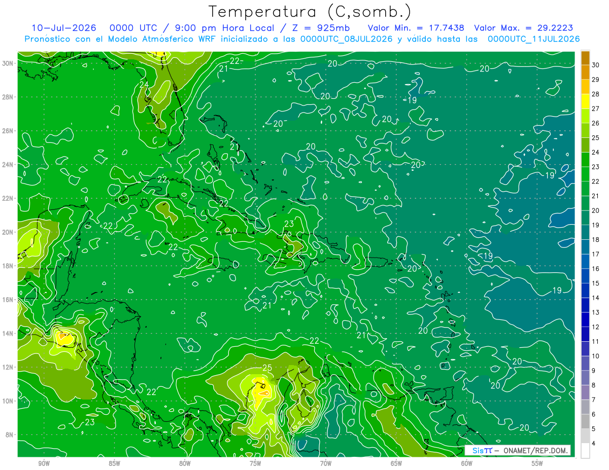
Task: Click the 80W longitude axis label
Action: point(185,463)
